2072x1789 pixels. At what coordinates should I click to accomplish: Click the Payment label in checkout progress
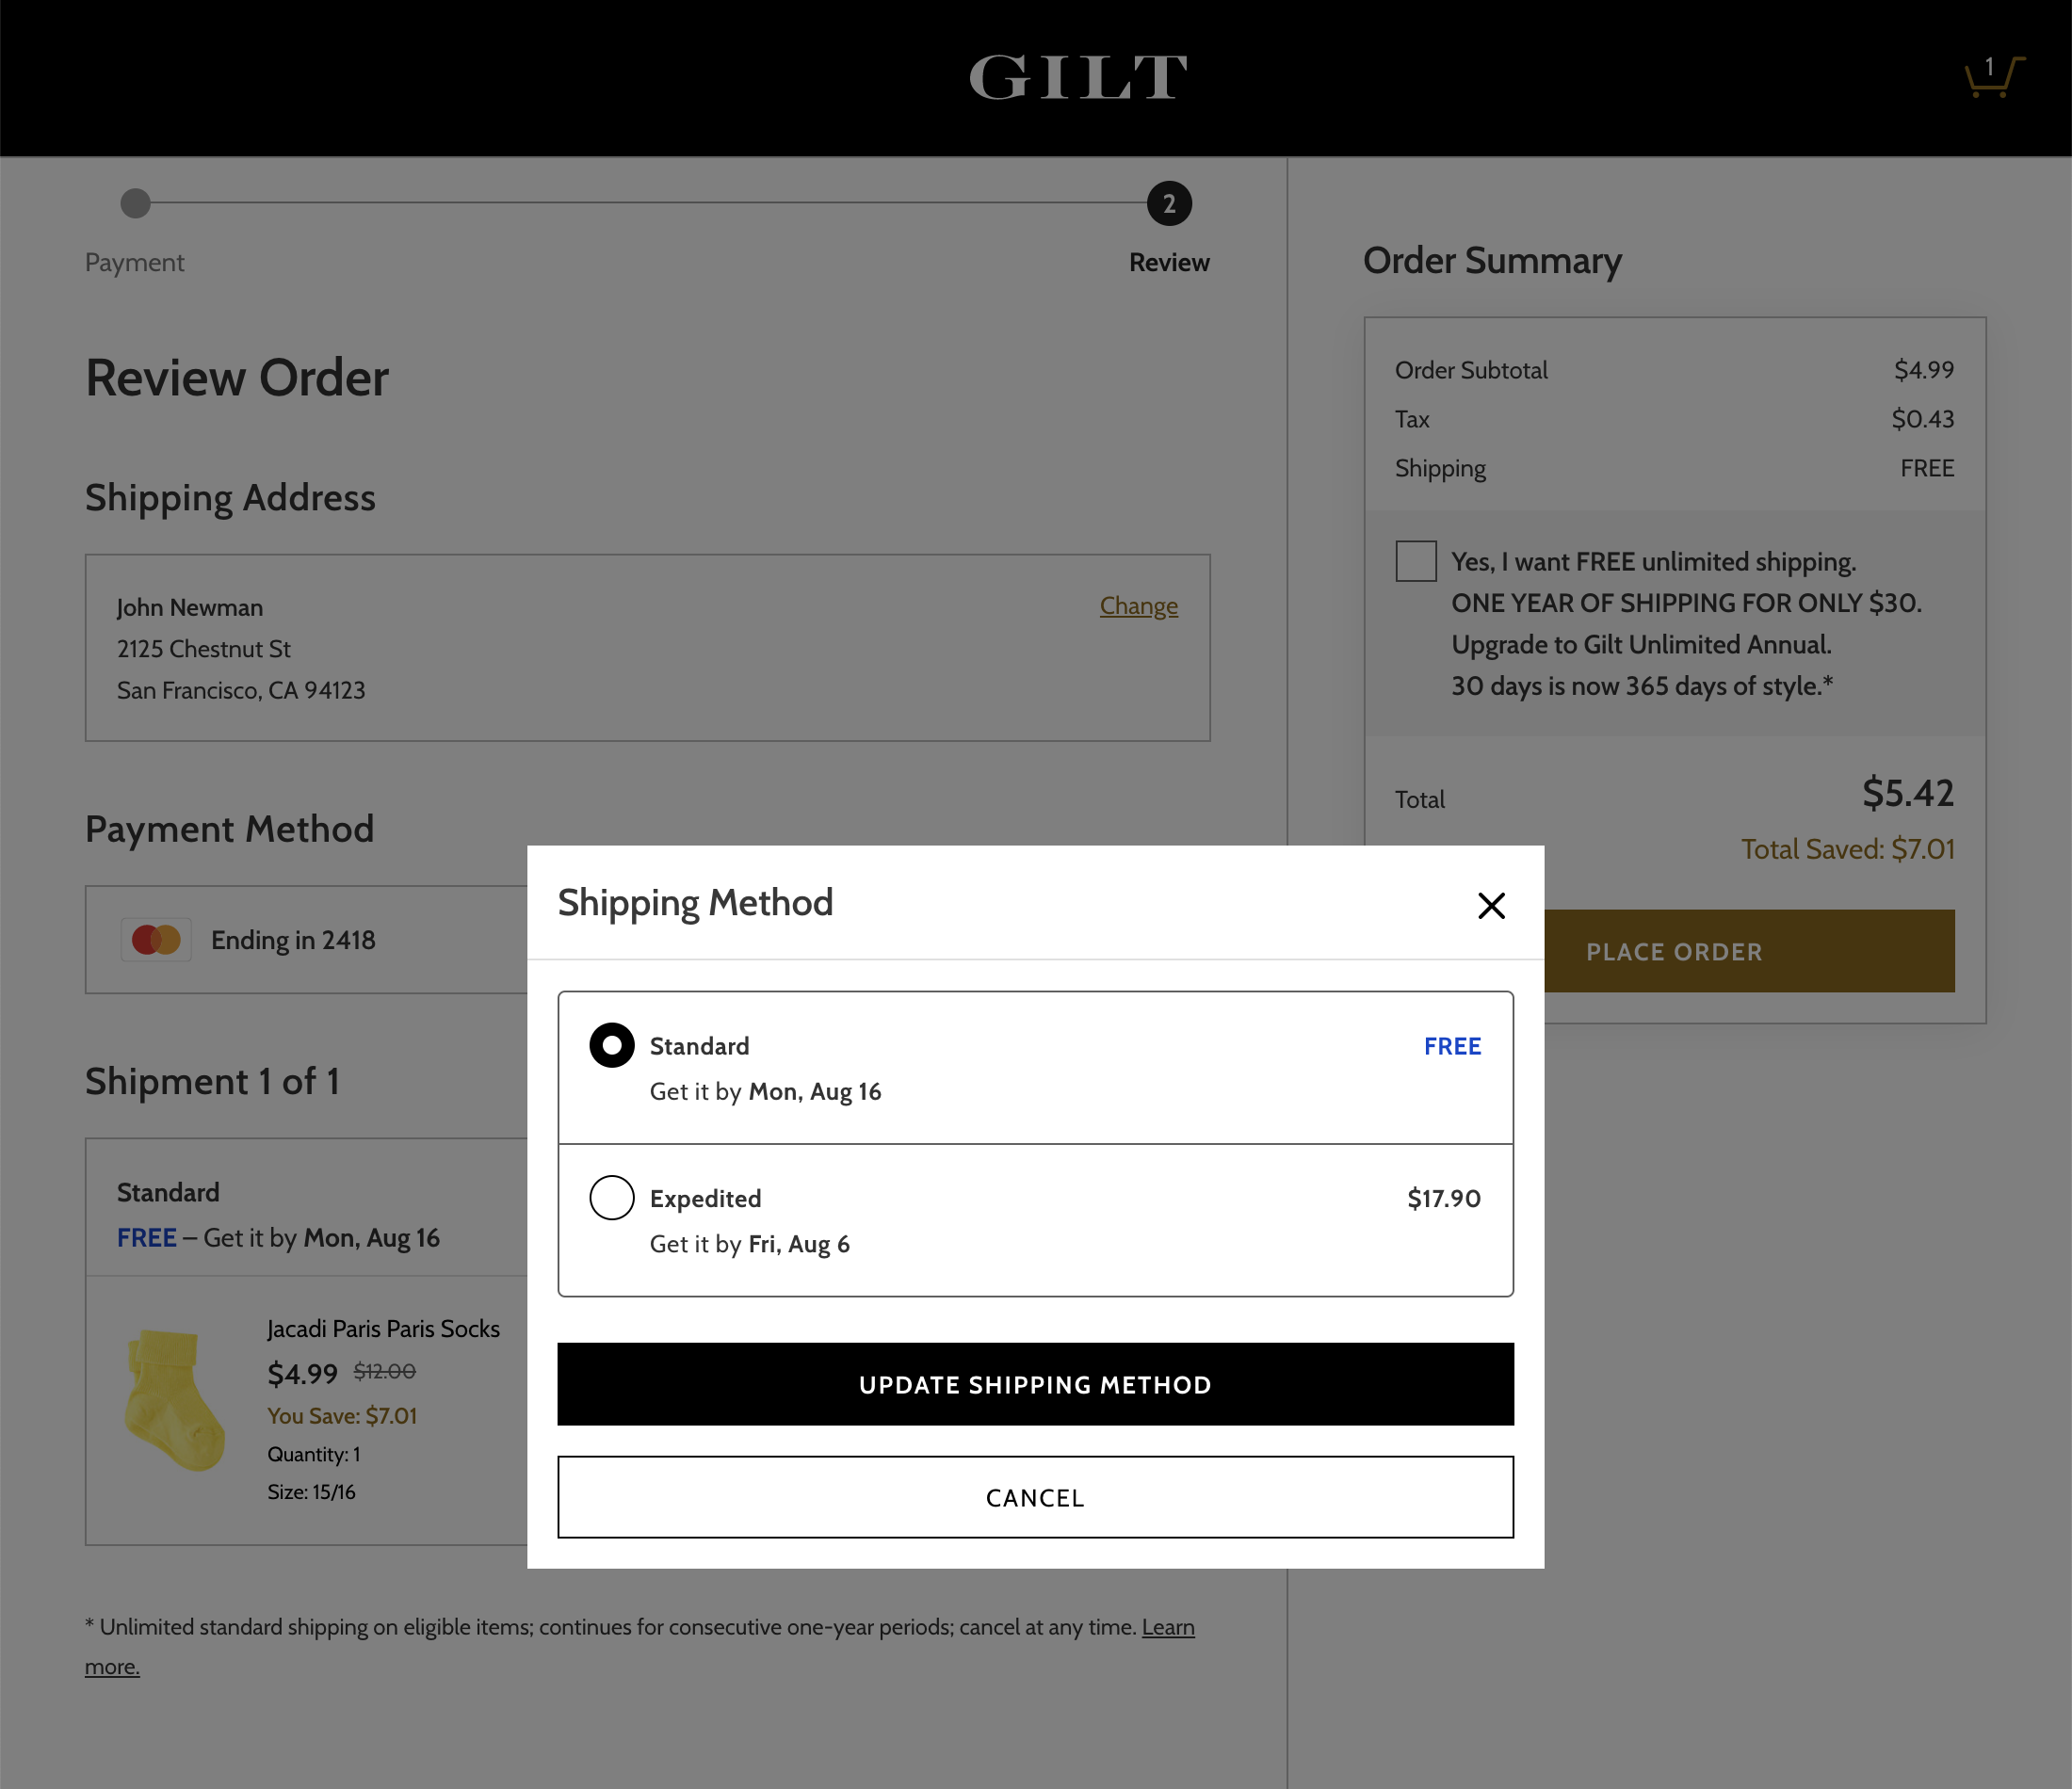135,262
